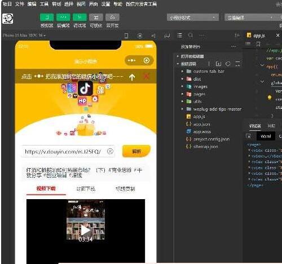Screen dimensions: 282x264
Task: Click the search magnifier icon in editor sidebar
Action: point(191,35)
